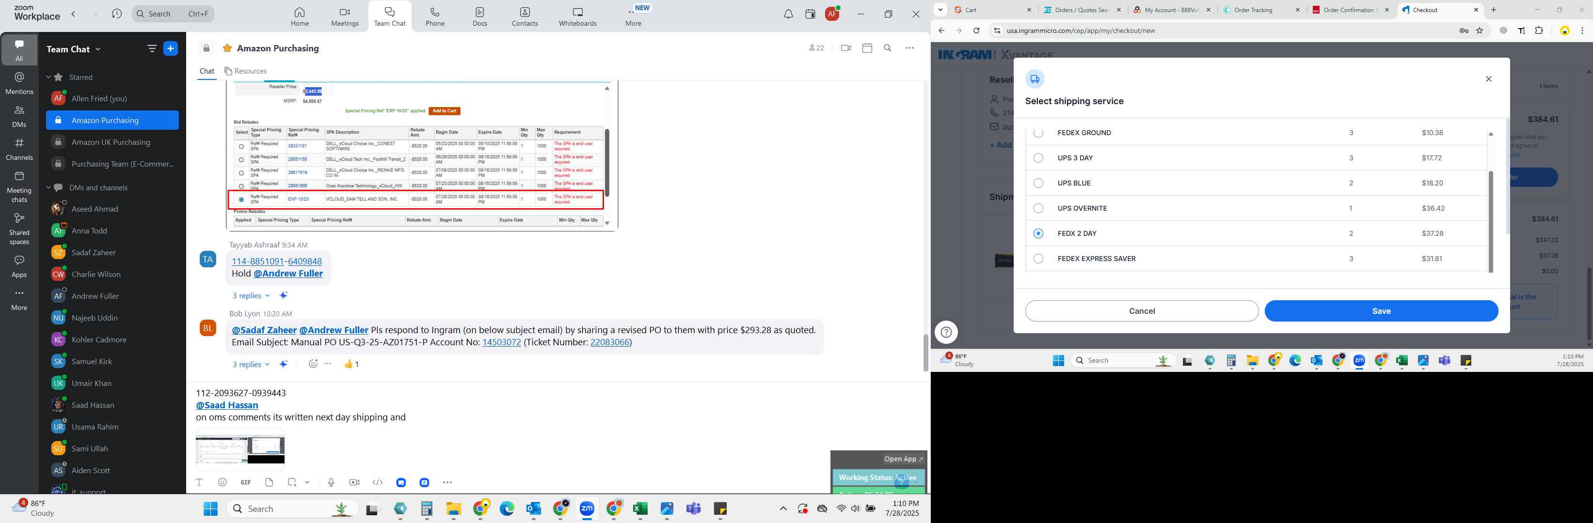1593x523 pixels.
Task: Click the ticket number link 22083066
Action: [610, 342]
